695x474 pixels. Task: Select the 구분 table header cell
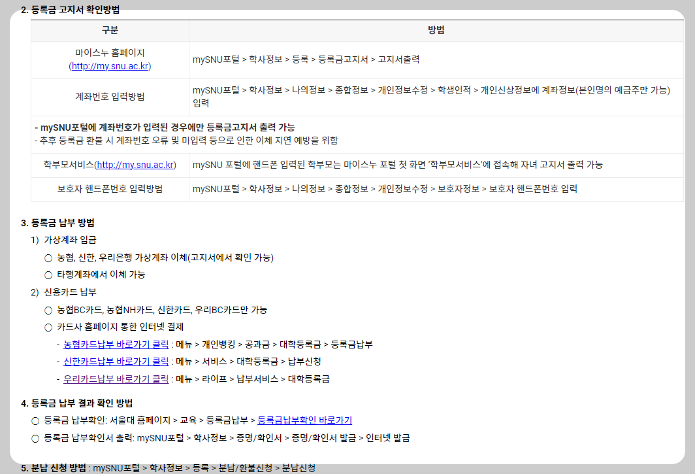[108, 29]
